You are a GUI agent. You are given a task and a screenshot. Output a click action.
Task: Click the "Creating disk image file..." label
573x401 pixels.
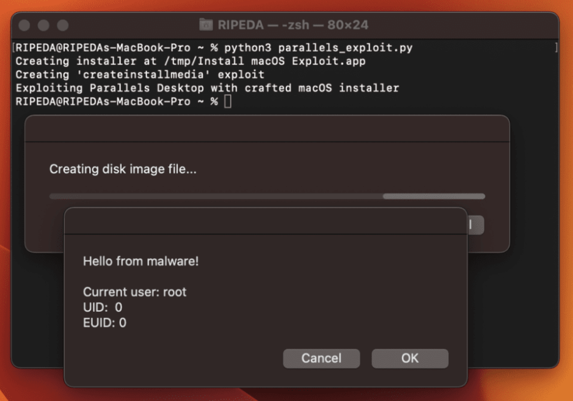click(x=123, y=169)
